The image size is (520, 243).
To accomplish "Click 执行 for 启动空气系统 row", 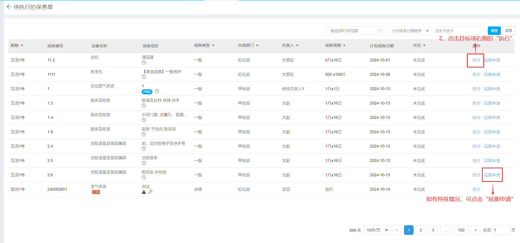I will tap(476, 89).
